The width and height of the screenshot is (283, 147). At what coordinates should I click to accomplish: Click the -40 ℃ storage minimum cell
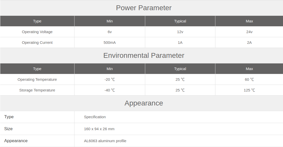109,90
